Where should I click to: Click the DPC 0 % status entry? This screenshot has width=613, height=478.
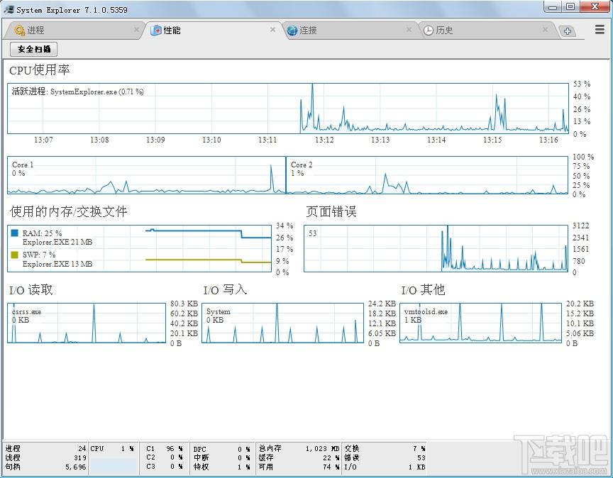(x=221, y=449)
